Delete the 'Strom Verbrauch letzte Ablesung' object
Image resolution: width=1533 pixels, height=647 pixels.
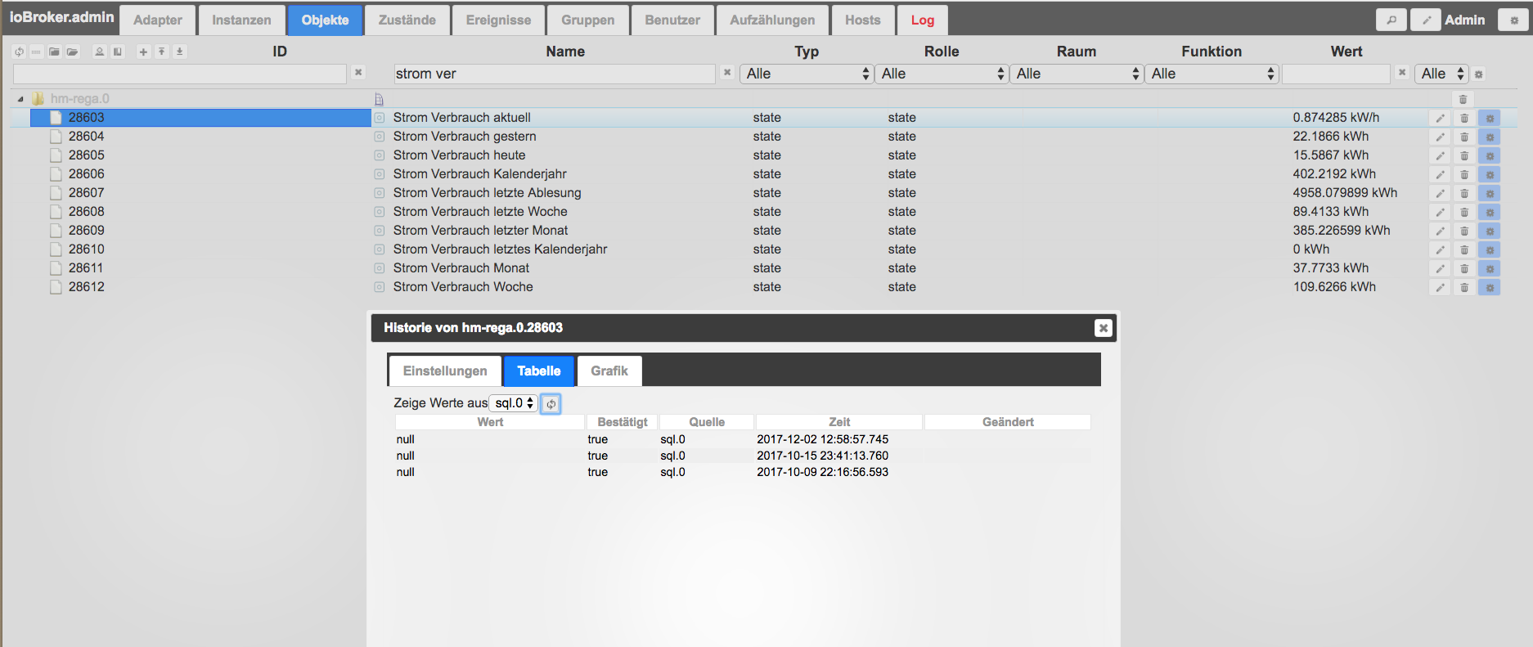pos(1464,193)
